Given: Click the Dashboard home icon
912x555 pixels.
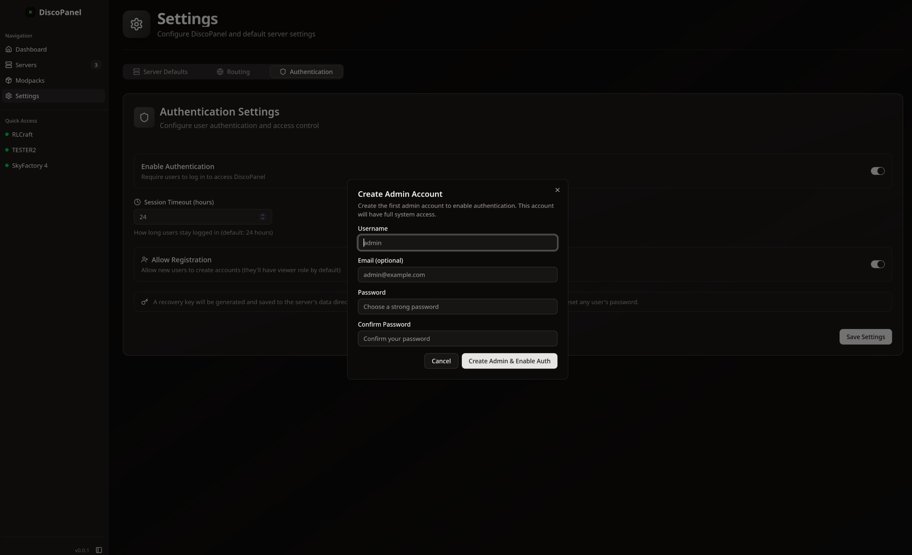Looking at the screenshot, I should click(9, 49).
